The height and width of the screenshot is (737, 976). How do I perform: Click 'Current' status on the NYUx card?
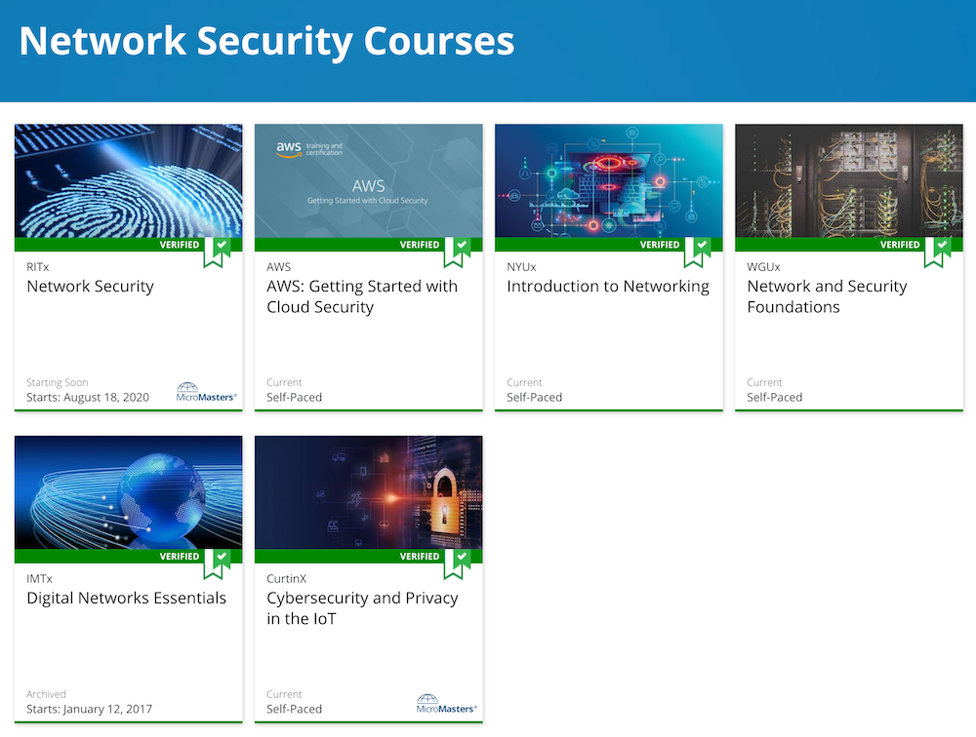pos(525,382)
